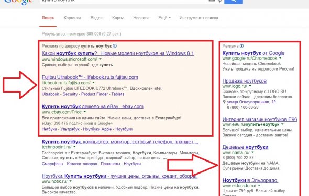
Task: Click the 'Нетбуки' sitelink under eBay ad
Action: [x=49, y=129]
